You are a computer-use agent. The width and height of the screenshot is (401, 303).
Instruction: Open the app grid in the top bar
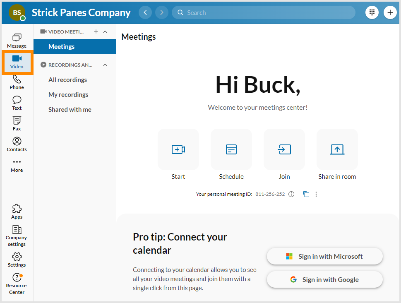click(372, 12)
